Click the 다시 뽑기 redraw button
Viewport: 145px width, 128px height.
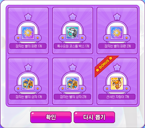[x=94, y=117]
